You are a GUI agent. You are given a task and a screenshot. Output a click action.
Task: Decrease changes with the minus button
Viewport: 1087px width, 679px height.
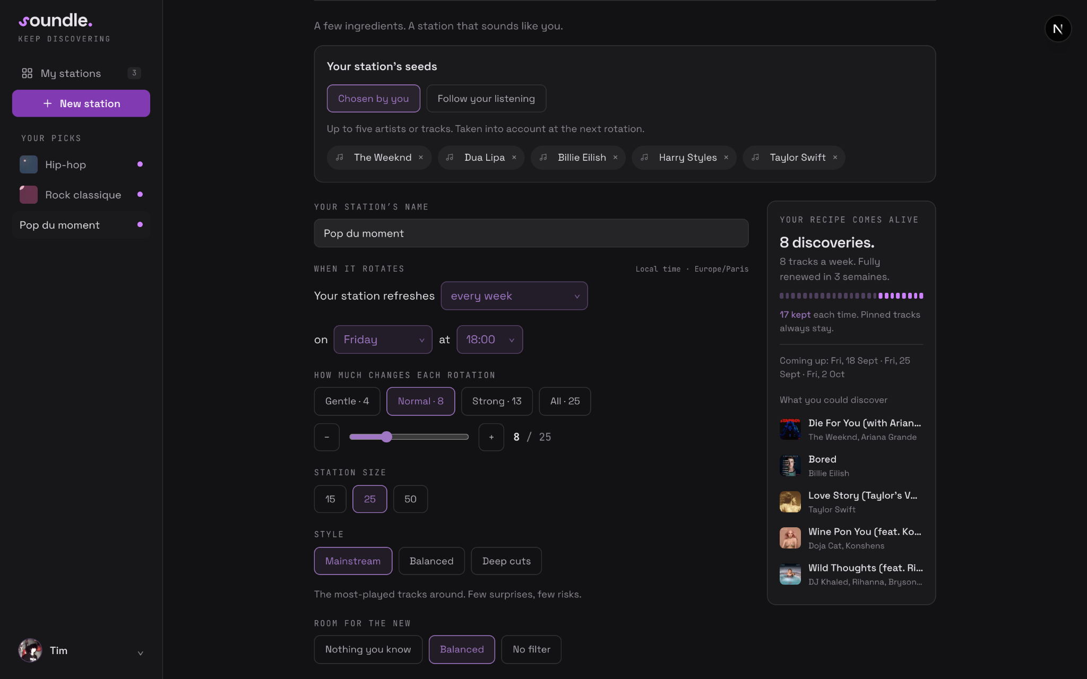point(327,437)
